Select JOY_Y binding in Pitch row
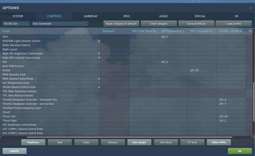 coord(164,37)
